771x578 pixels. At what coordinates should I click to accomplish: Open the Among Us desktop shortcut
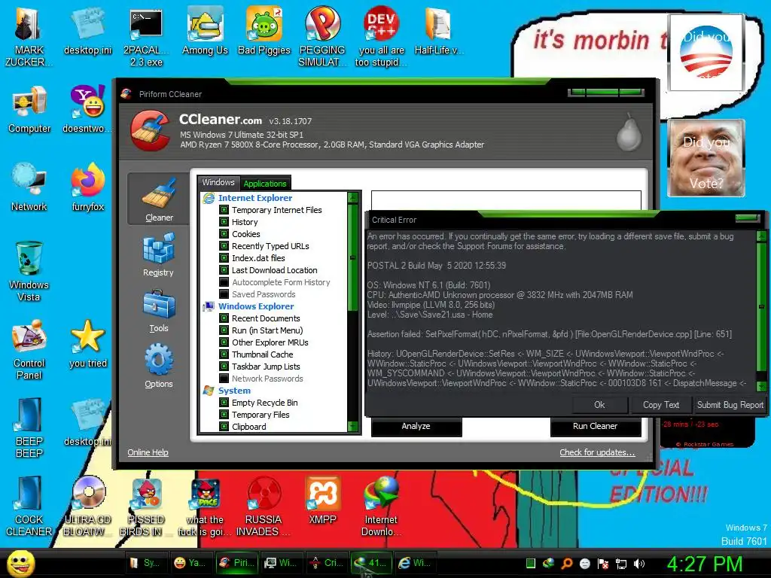205,30
